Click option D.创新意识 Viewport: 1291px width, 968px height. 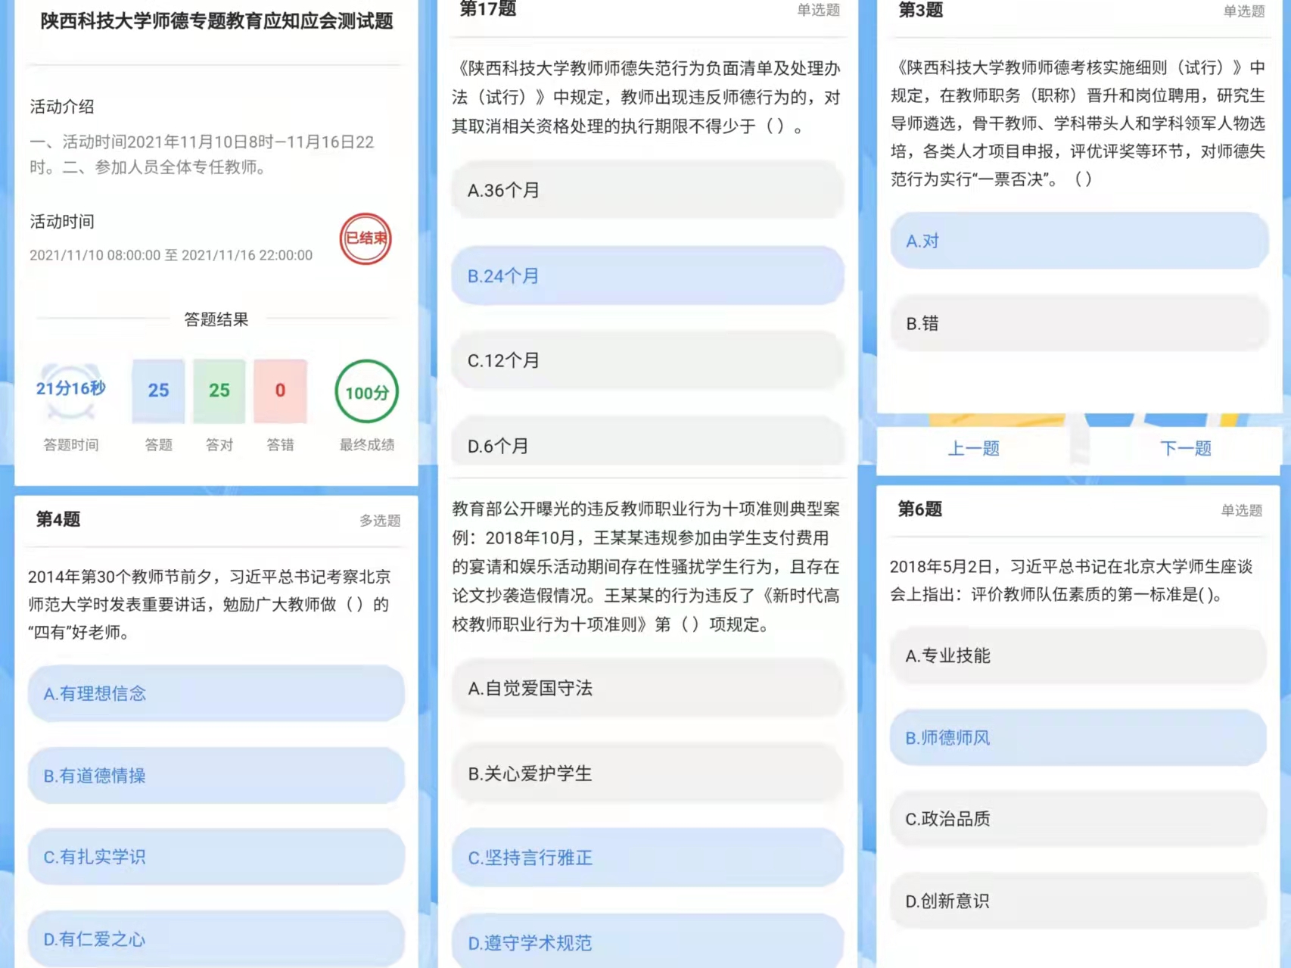(x=1078, y=901)
